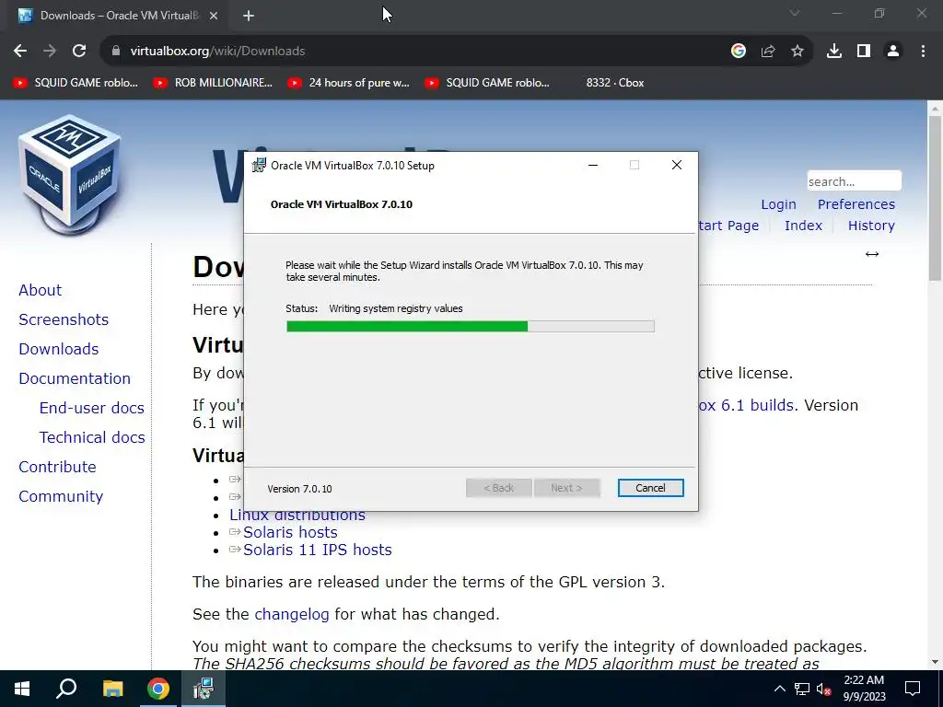Open Chrome downloads icon

tap(834, 52)
